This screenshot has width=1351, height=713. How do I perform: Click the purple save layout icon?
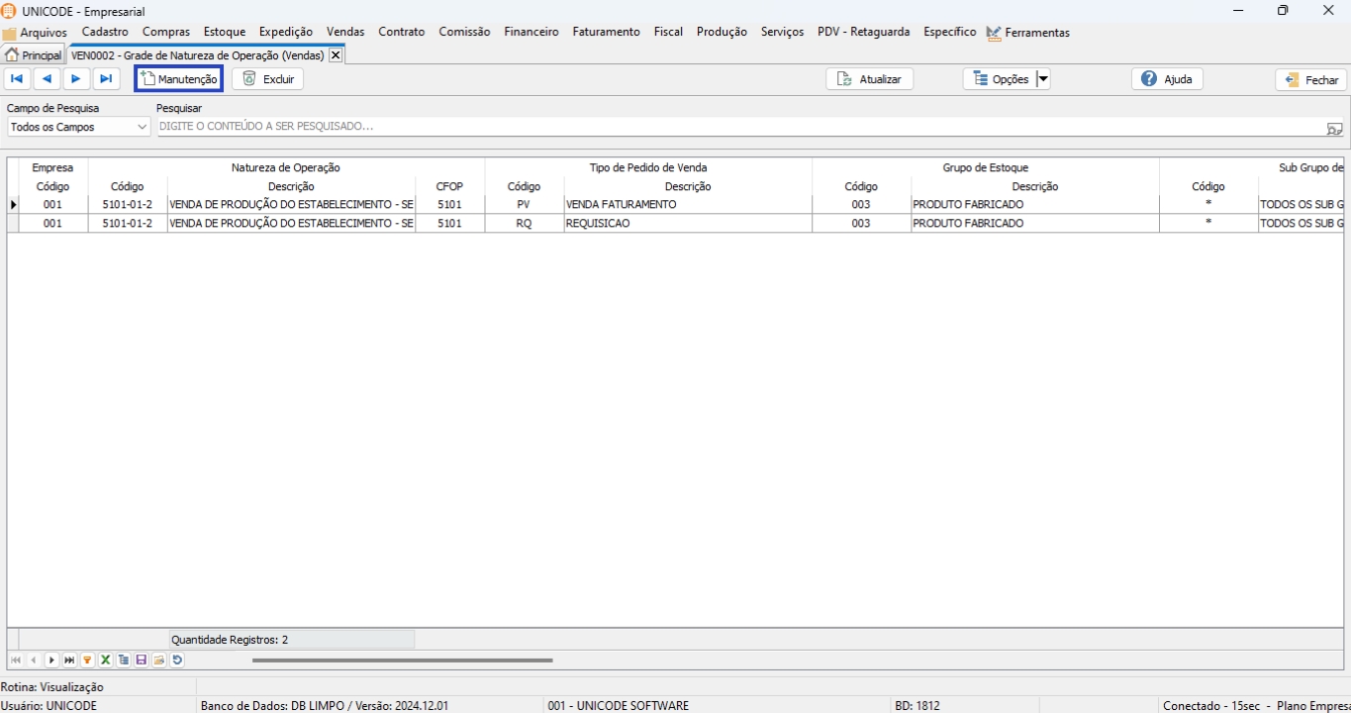[x=142, y=661]
